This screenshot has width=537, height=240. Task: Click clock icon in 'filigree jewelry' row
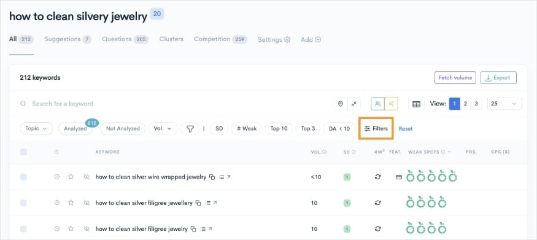[57, 229]
